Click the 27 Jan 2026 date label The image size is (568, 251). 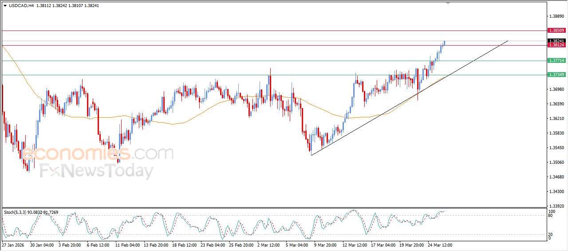[13, 244]
